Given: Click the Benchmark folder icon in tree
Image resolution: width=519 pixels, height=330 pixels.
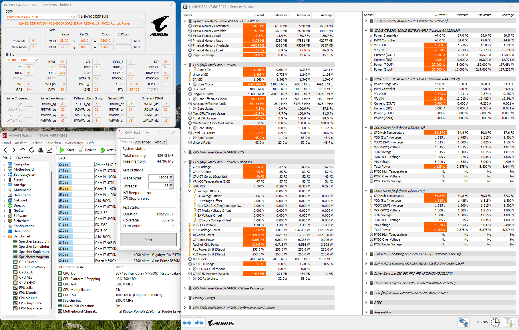Looking at the screenshot, I should [10, 236].
